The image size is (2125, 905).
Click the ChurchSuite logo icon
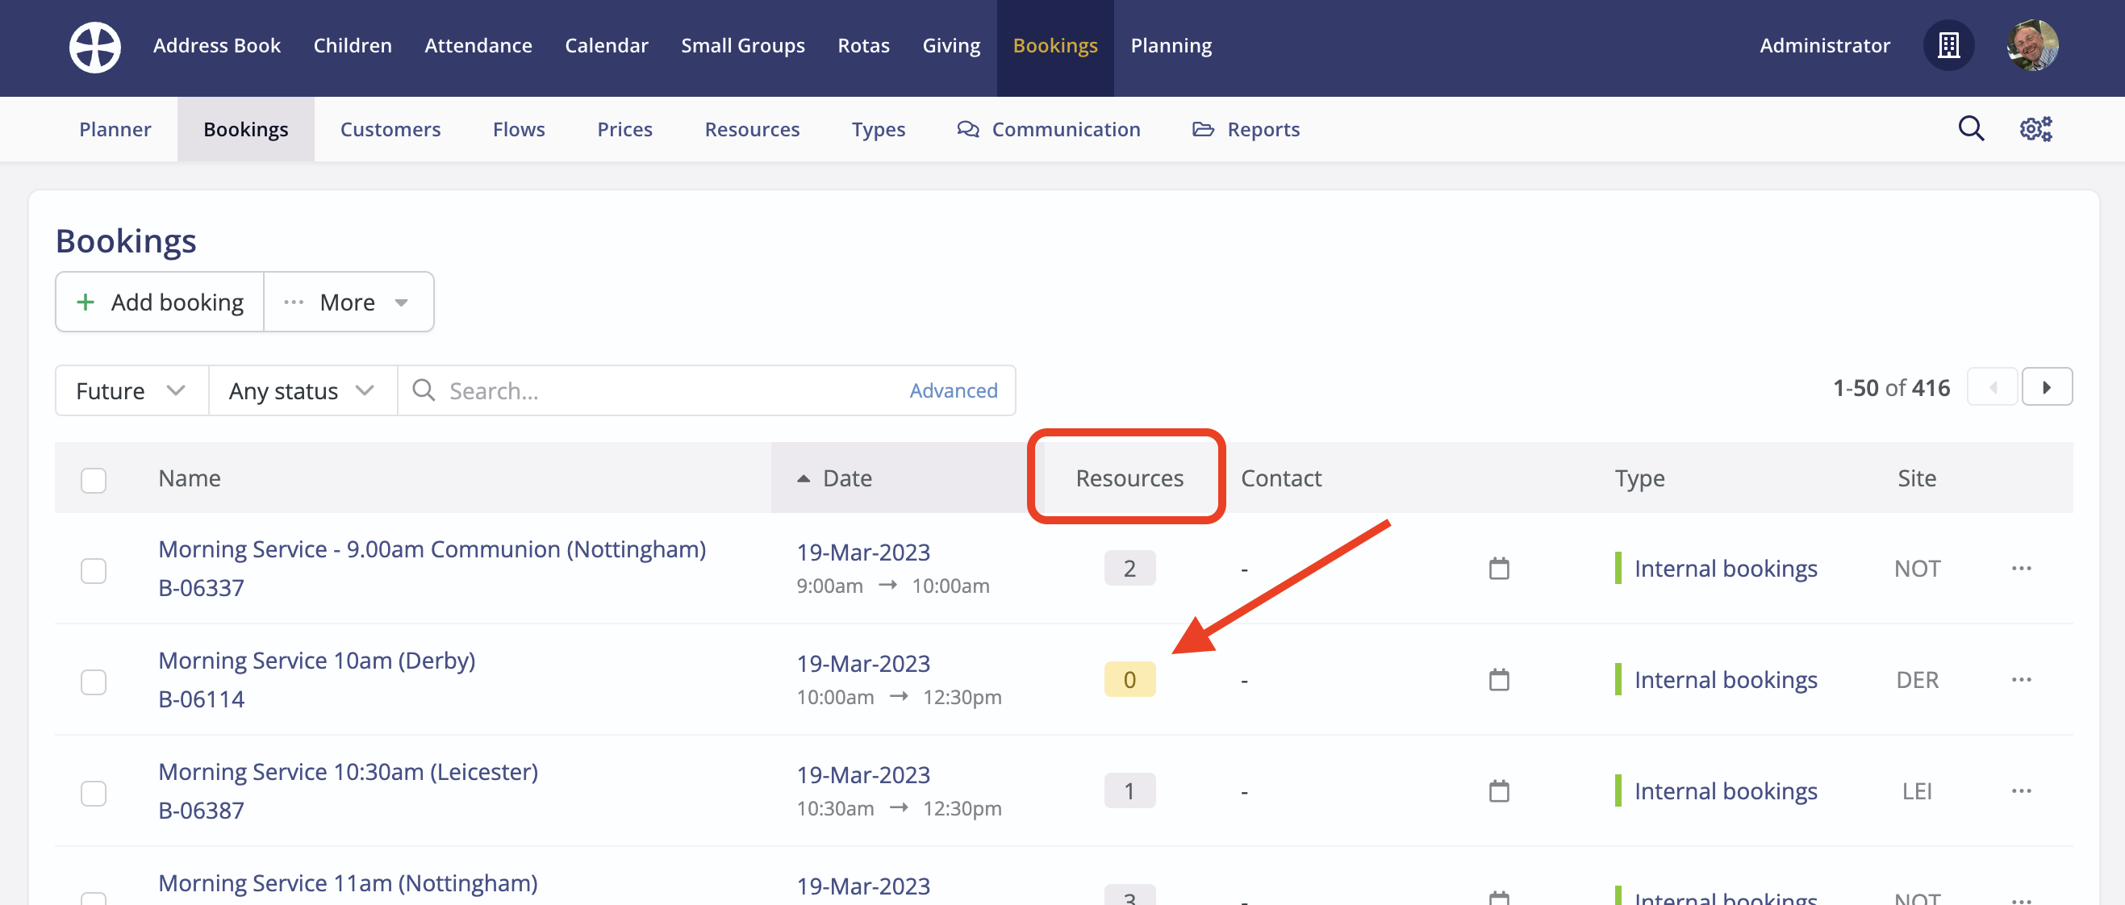click(94, 46)
